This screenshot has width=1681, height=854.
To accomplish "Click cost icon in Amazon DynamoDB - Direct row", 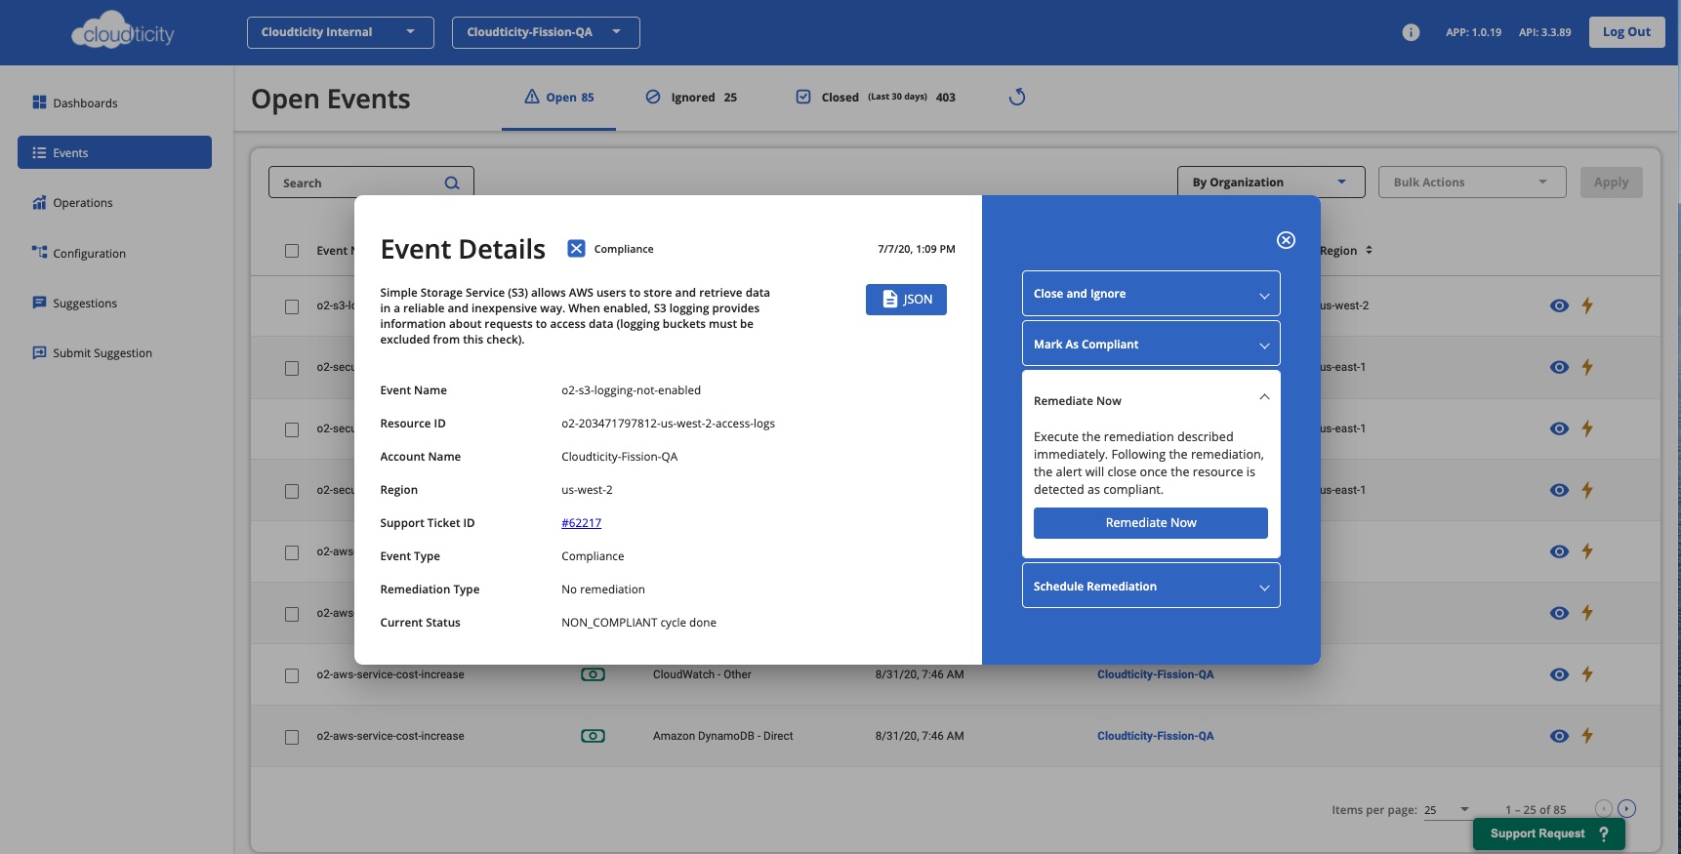I will click(593, 736).
